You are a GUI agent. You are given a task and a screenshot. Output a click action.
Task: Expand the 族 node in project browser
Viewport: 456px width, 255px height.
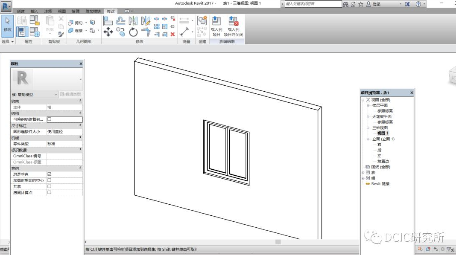[x=362, y=173]
